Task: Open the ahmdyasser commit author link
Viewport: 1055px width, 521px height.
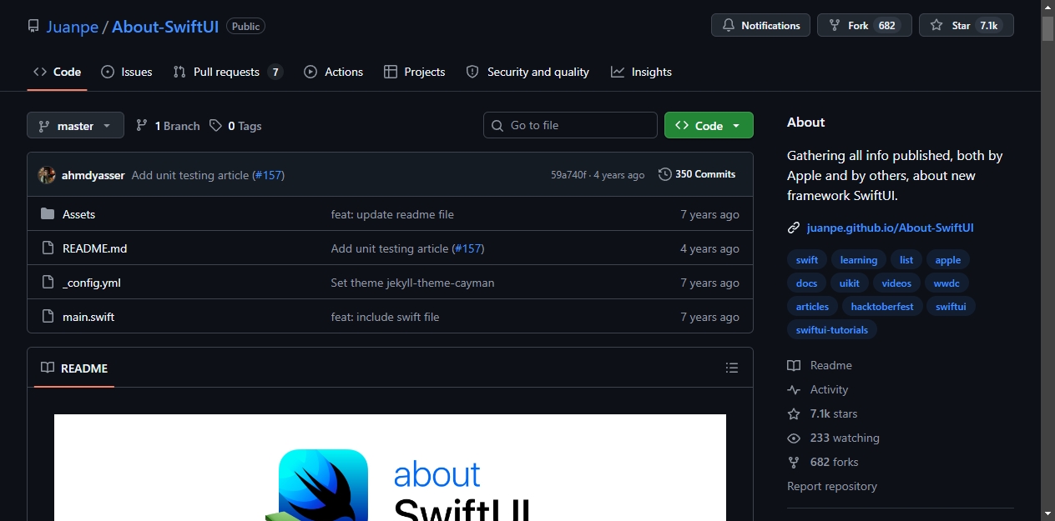Action: (93, 175)
